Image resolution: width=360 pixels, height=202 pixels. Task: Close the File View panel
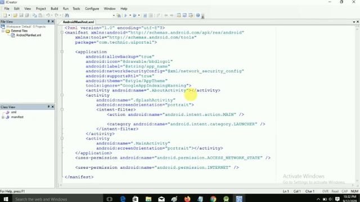tap(52, 21)
